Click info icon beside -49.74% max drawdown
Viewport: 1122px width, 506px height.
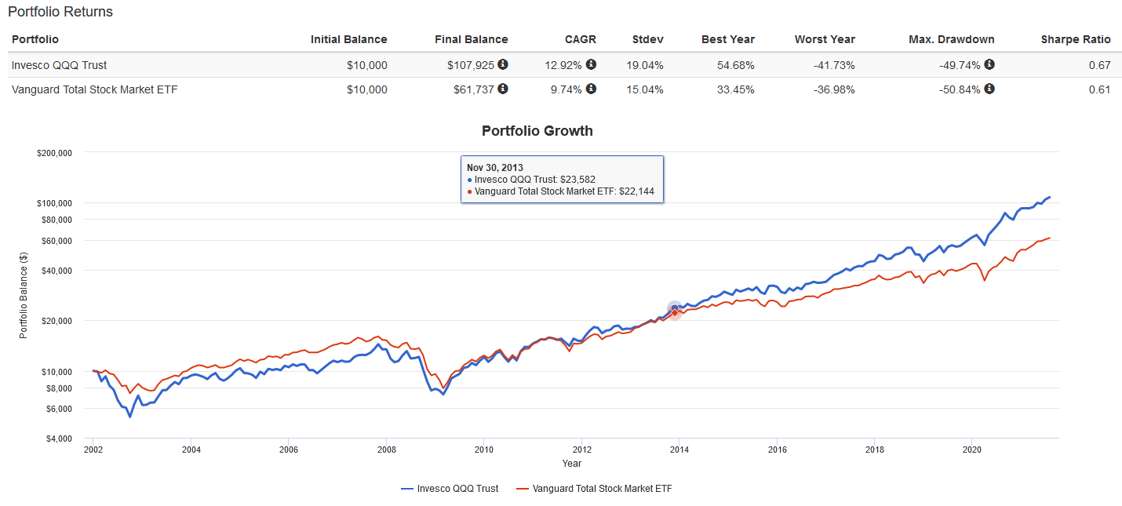[x=989, y=64]
